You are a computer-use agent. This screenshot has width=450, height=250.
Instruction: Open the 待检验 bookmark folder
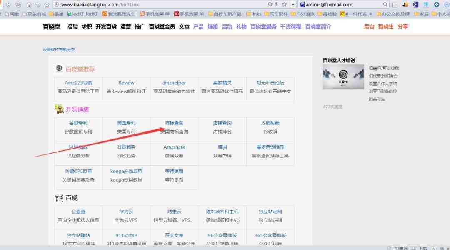pos(327,14)
